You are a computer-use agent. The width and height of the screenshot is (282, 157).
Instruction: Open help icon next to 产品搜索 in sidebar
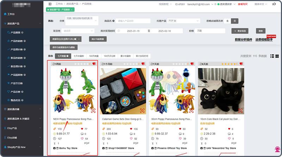[x=22, y=32]
